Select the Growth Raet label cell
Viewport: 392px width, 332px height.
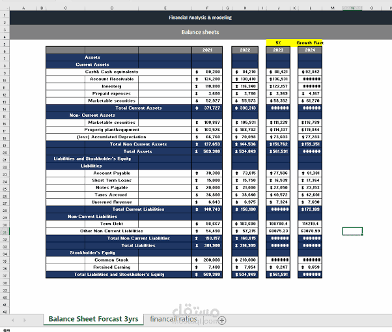310,43
